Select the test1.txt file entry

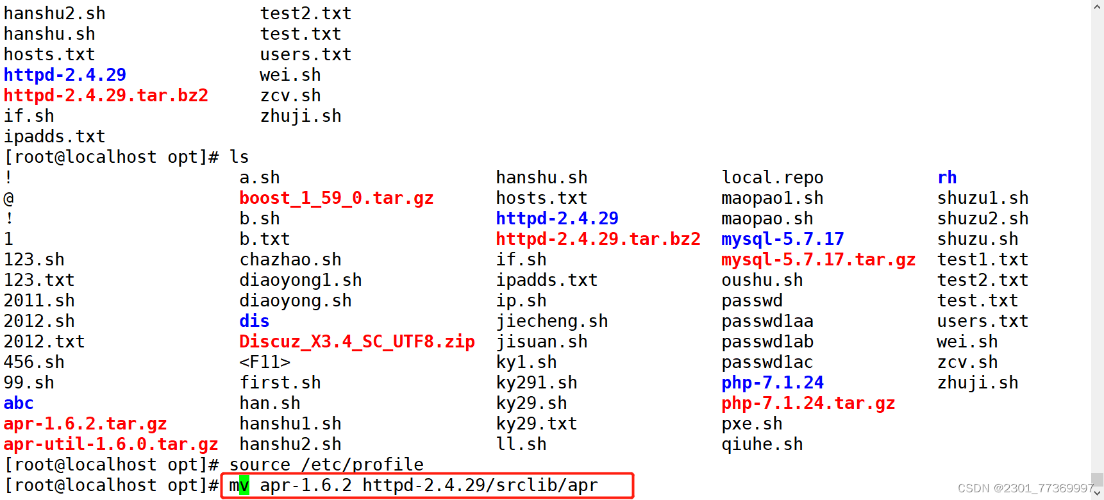983,260
